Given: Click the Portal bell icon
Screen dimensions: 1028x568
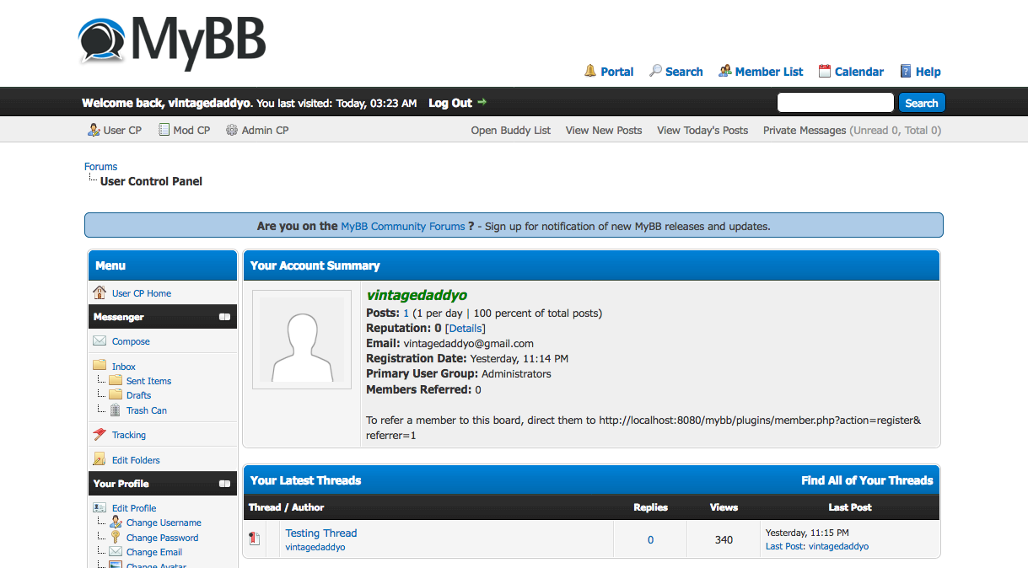Looking at the screenshot, I should pos(590,72).
